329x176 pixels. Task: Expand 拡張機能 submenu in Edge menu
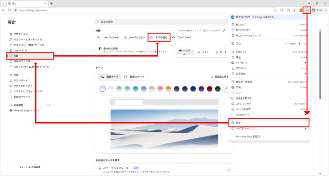(269, 74)
